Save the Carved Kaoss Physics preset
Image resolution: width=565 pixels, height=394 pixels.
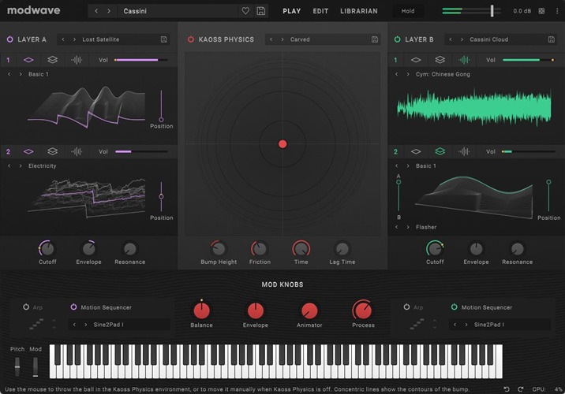375,39
